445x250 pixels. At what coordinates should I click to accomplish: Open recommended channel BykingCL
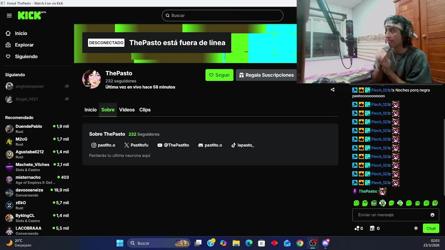(37, 218)
